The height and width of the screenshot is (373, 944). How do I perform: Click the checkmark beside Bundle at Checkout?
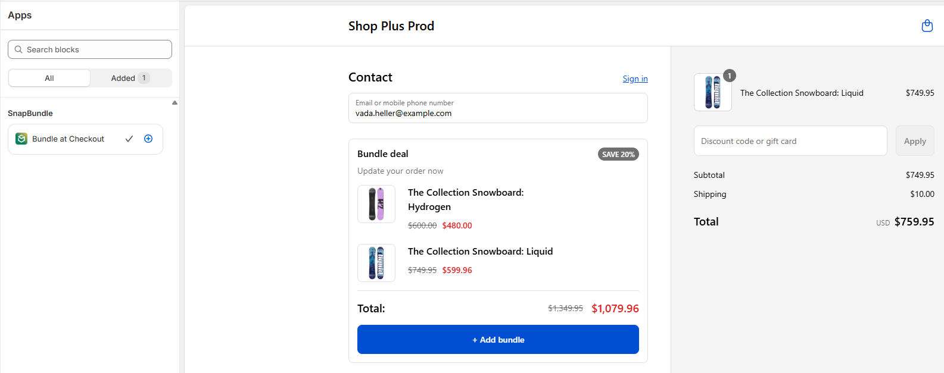point(129,139)
